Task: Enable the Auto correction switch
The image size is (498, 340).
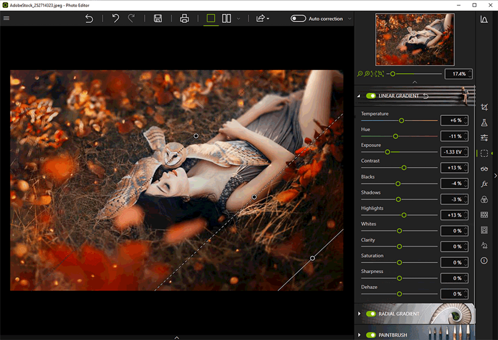Action: [298, 18]
